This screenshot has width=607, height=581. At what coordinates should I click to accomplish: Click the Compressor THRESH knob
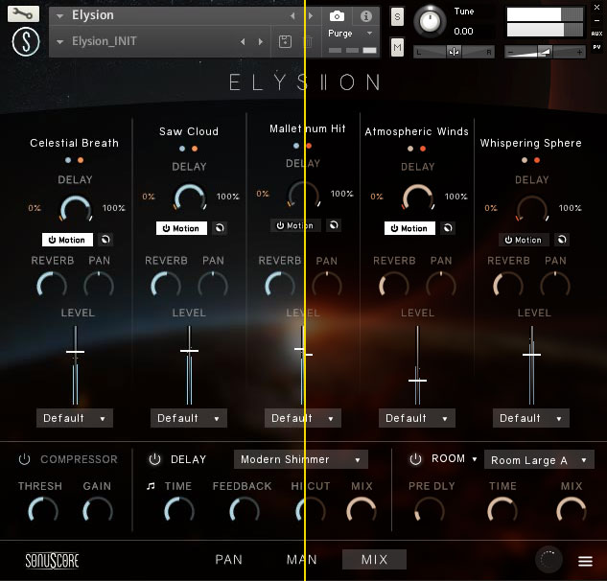click(x=42, y=511)
